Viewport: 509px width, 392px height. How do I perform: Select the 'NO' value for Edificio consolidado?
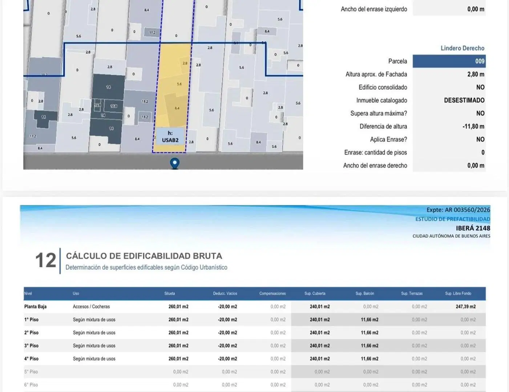[x=480, y=87]
